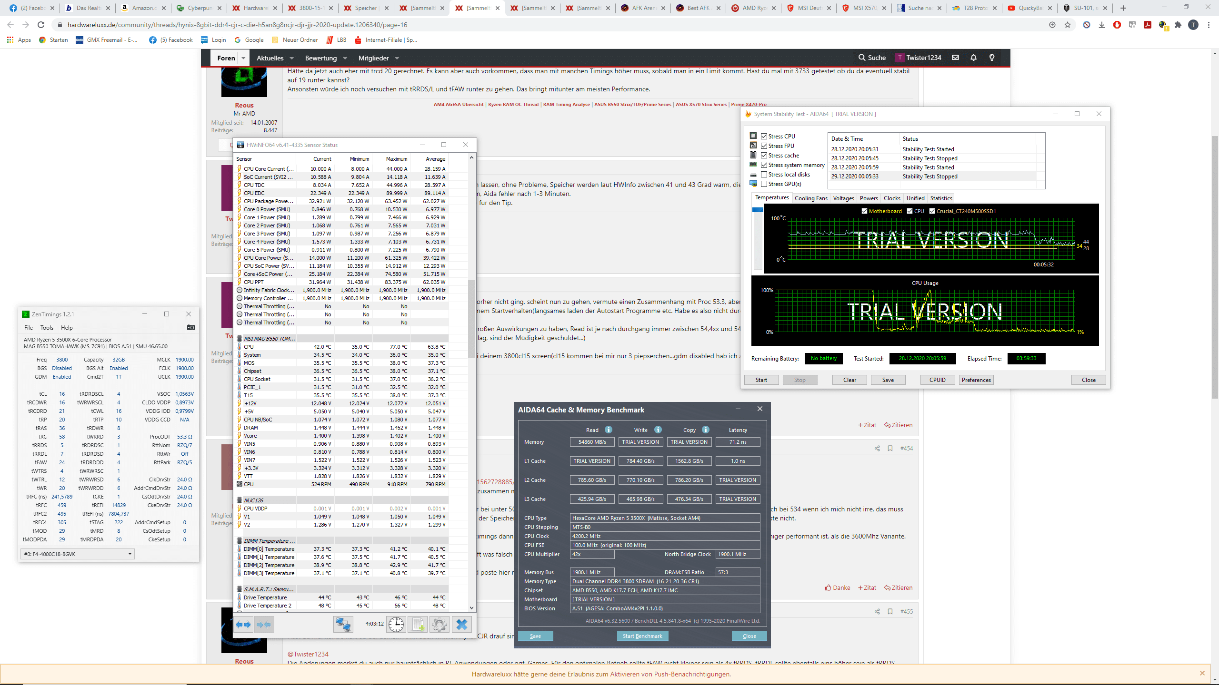The width and height of the screenshot is (1219, 685).
Task: Bookmark this page with Chrome star icon
Action: [x=1068, y=25]
